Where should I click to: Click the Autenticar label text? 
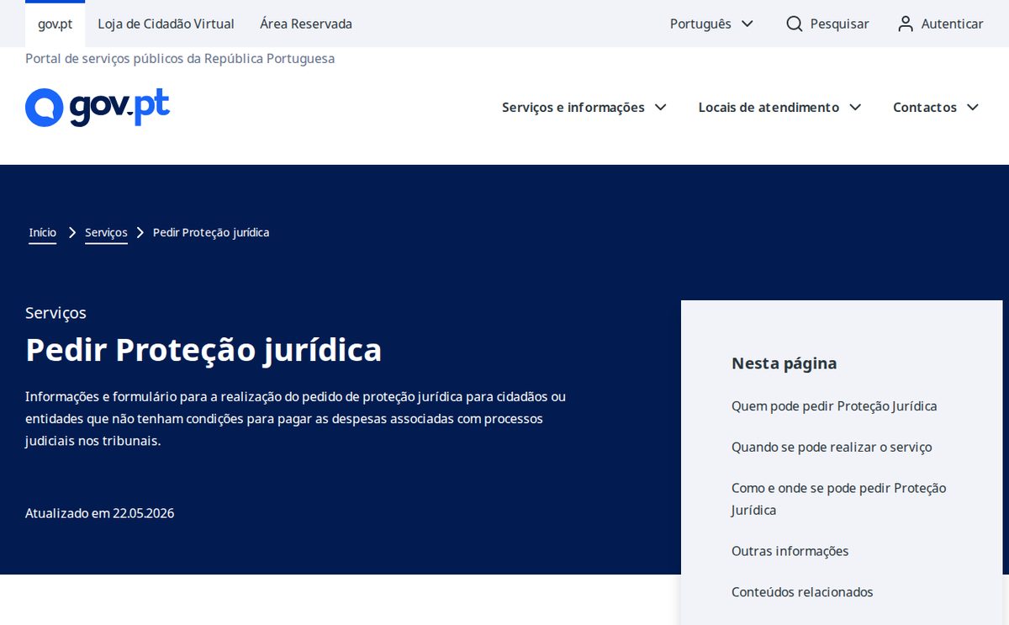click(953, 24)
